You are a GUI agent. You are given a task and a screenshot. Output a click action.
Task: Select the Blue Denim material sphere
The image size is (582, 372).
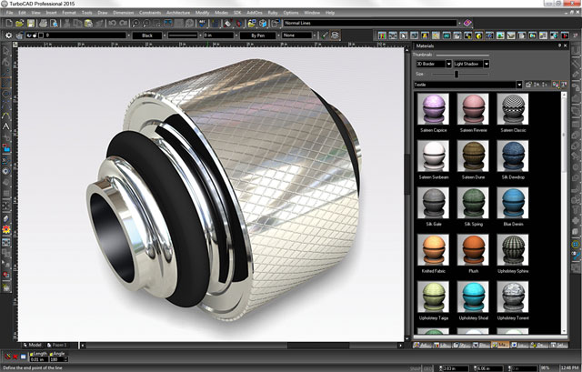pos(512,203)
